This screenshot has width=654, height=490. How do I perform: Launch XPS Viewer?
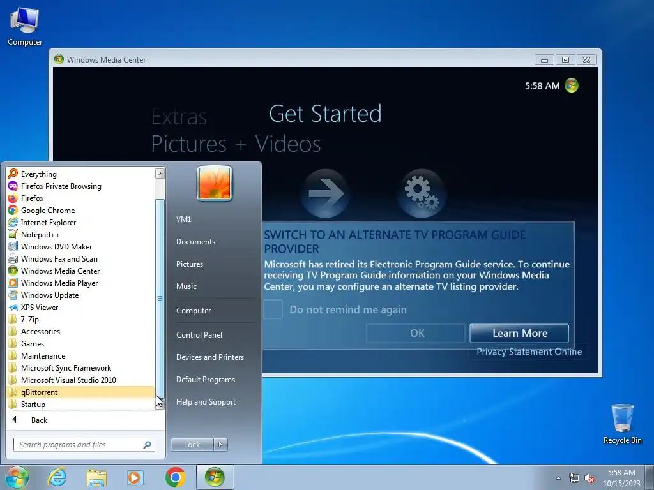80,307
